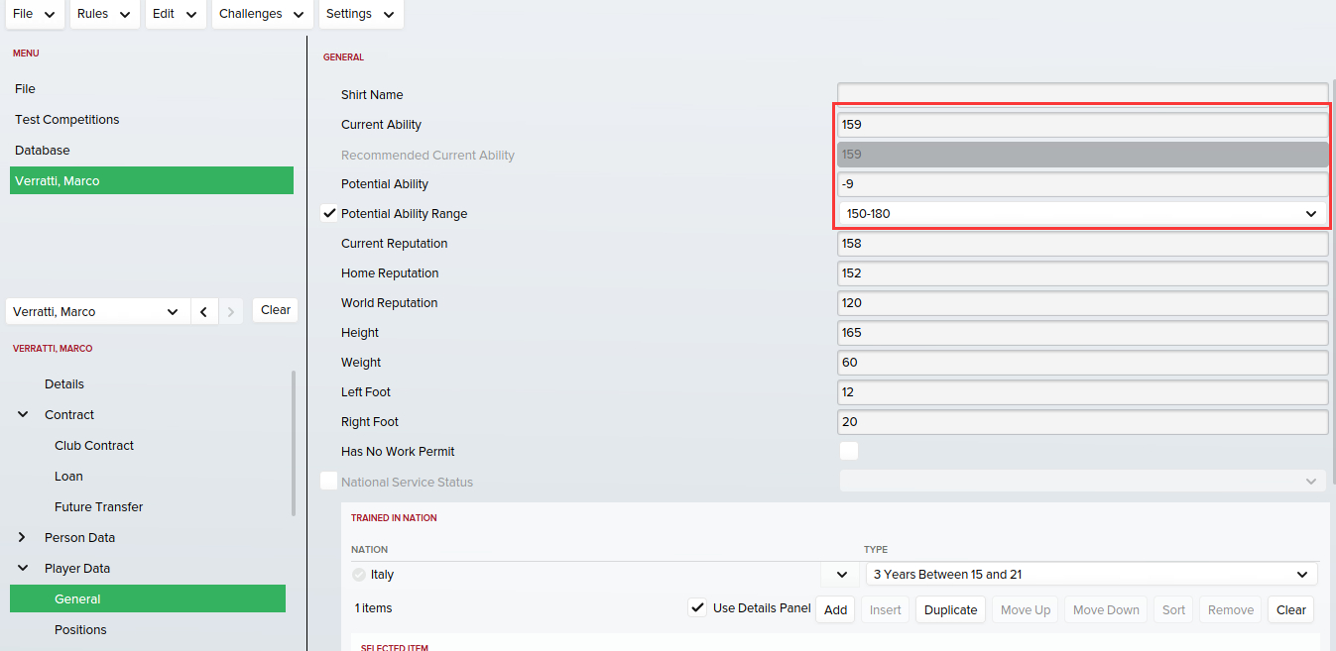
Task: Click the Italy nation status icon
Action: coord(358,575)
